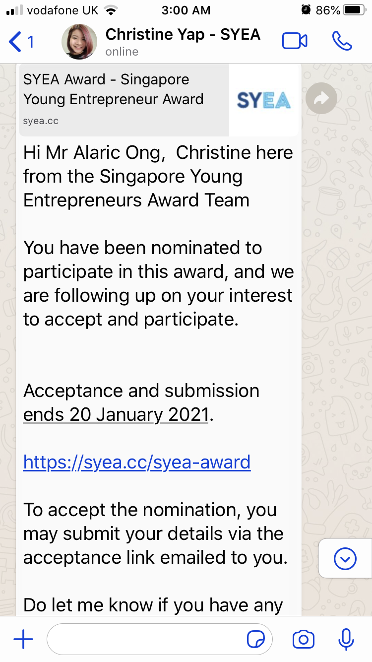Tap the microphone to record voice message
This screenshot has width=372, height=662.
coord(346,640)
